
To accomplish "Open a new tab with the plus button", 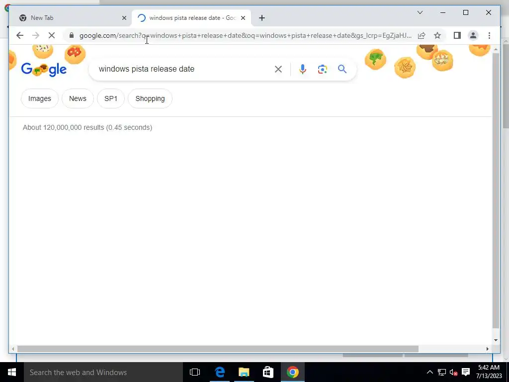I will (x=262, y=18).
